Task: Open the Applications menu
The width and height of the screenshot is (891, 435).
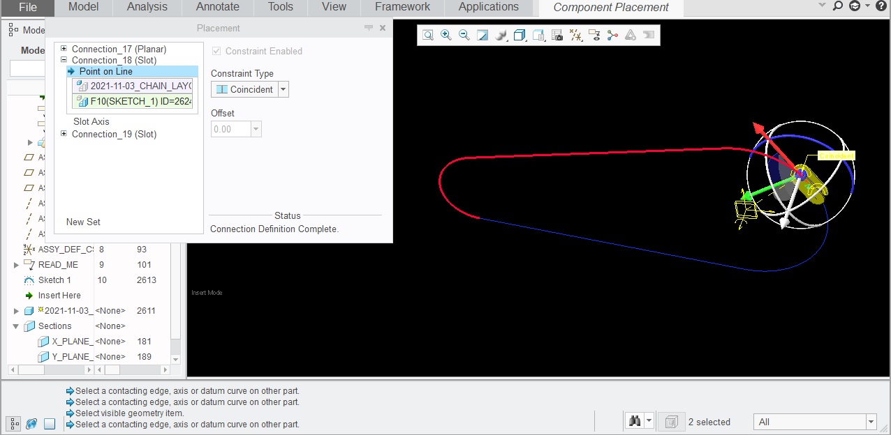Action: tap(487, 8)
